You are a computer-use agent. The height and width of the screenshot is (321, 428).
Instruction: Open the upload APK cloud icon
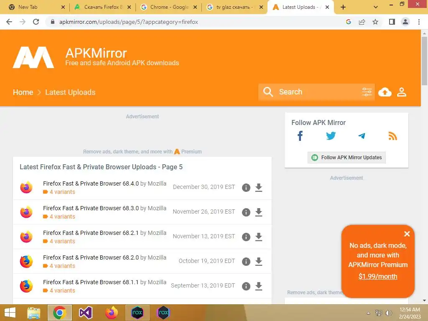coord(385,92)
